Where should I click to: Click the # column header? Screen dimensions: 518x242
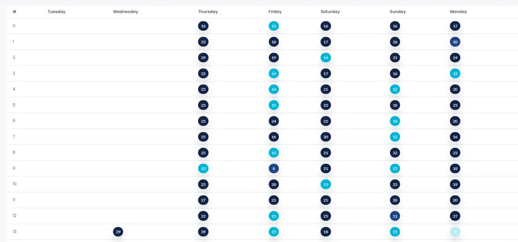click(14, 12)
